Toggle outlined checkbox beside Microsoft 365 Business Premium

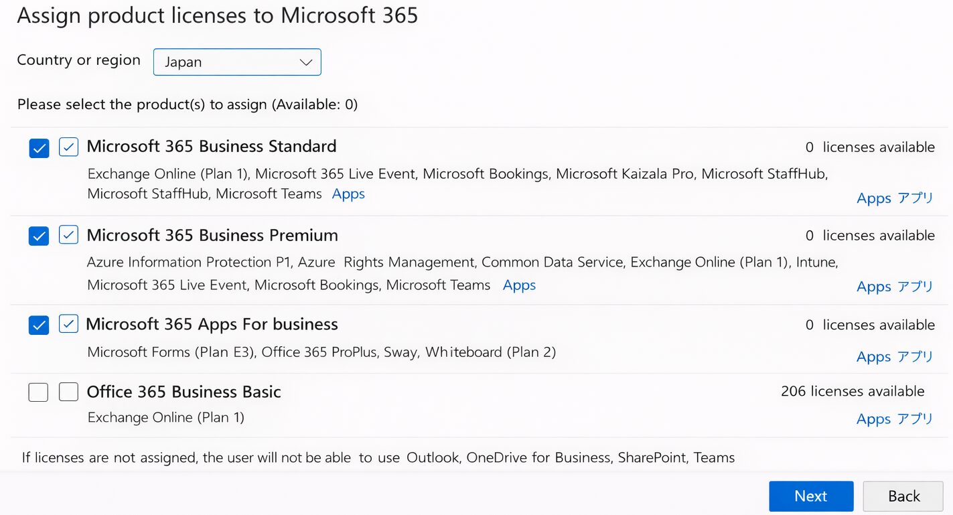click(68, 235)
